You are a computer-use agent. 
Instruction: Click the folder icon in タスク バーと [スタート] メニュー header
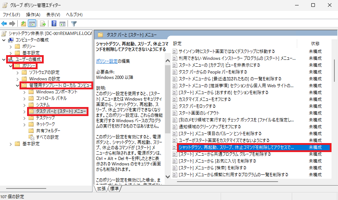coord(100,35)
